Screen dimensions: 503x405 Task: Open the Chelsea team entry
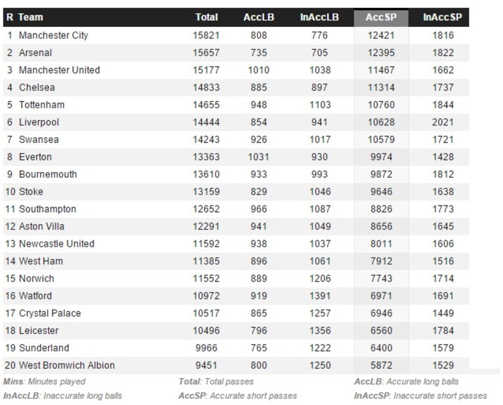pyautogui.click(x=37, y=87)
